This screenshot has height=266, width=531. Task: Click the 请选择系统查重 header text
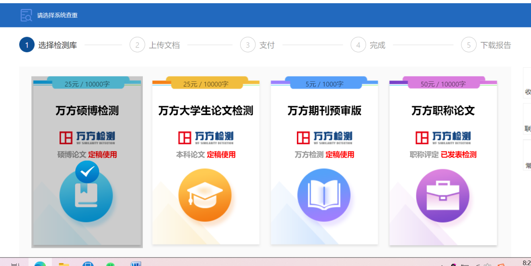click(x=58, y=15)
